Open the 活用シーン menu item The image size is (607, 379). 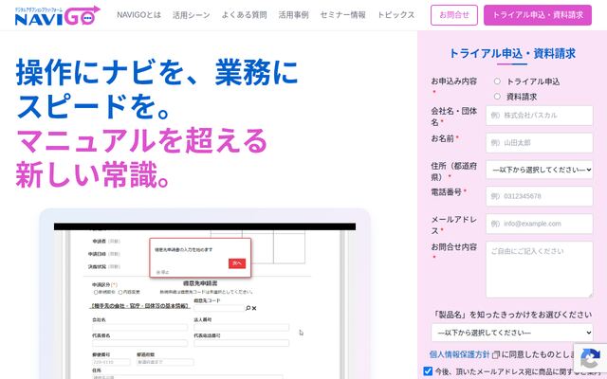[192, 15]
